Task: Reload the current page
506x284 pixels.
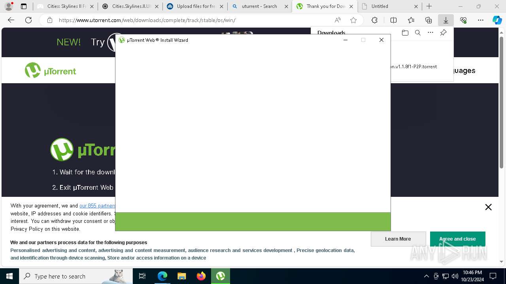Action: click(x=28, y=20)
